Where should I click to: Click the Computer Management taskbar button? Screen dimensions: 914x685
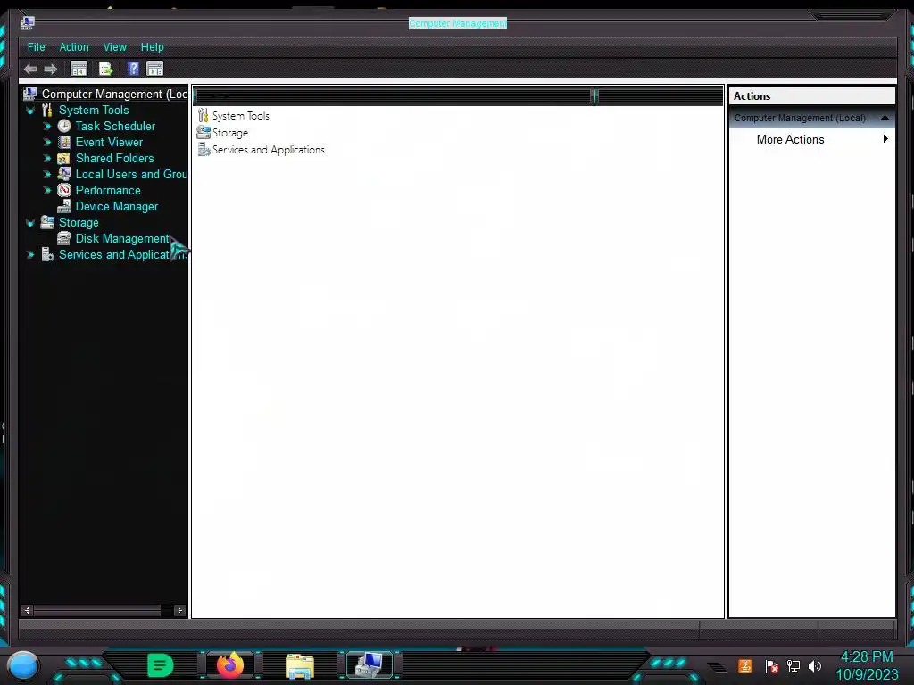pos(370,664)
